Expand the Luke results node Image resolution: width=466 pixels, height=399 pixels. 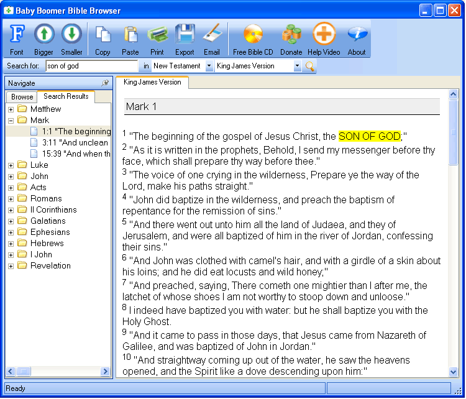pyautogui.click(x=11, y=165)
